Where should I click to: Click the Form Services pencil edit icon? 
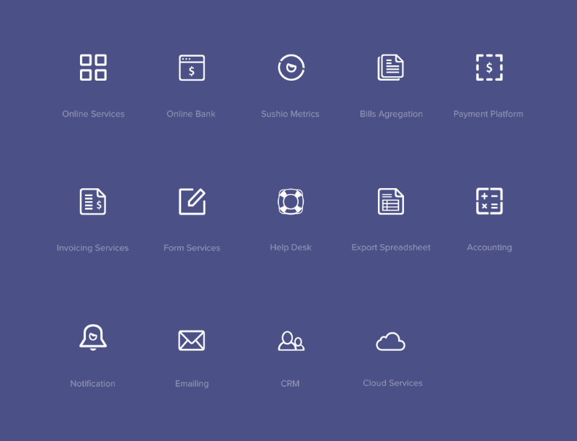pos(192,201)
